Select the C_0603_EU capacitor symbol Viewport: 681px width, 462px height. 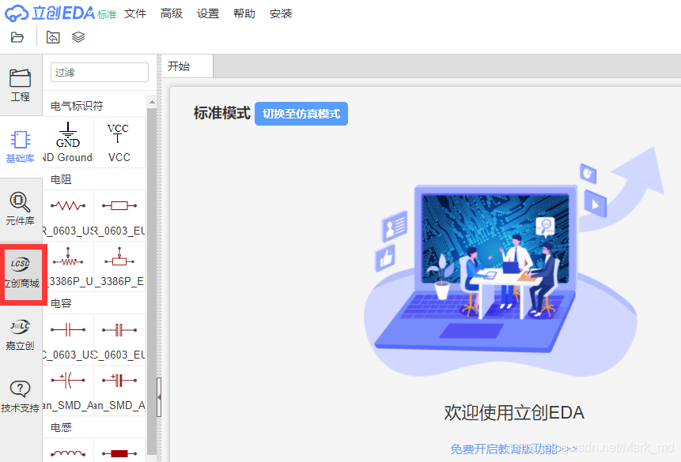[119, 340]
